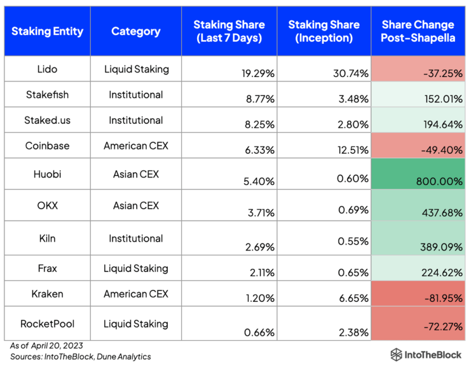Image resolution: width=471 pixels, height=370 pixels.
Task: Click the Sources: IntoTheBlock, Dune Analytics text
Action: point(80,357)
